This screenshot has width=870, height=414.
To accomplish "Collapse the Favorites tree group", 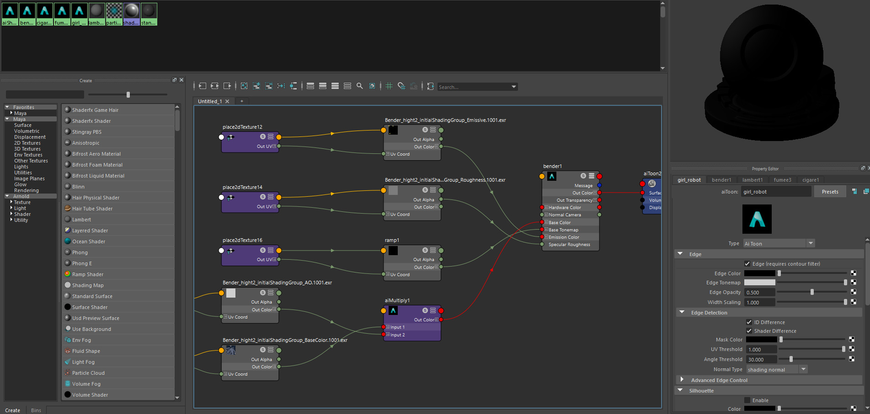I will tap(7, 107).
